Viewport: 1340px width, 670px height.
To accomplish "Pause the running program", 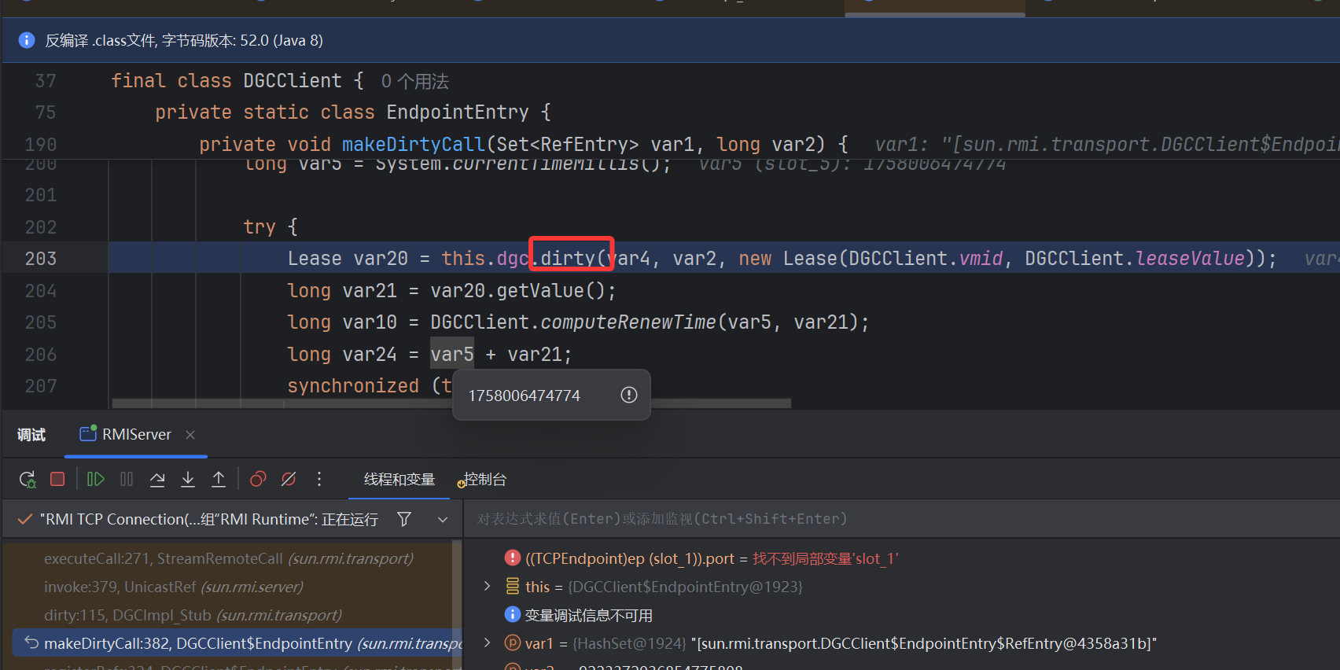I will 127,479.
